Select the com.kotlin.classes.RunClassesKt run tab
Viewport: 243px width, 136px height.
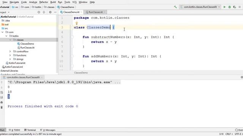coord(23,77)
